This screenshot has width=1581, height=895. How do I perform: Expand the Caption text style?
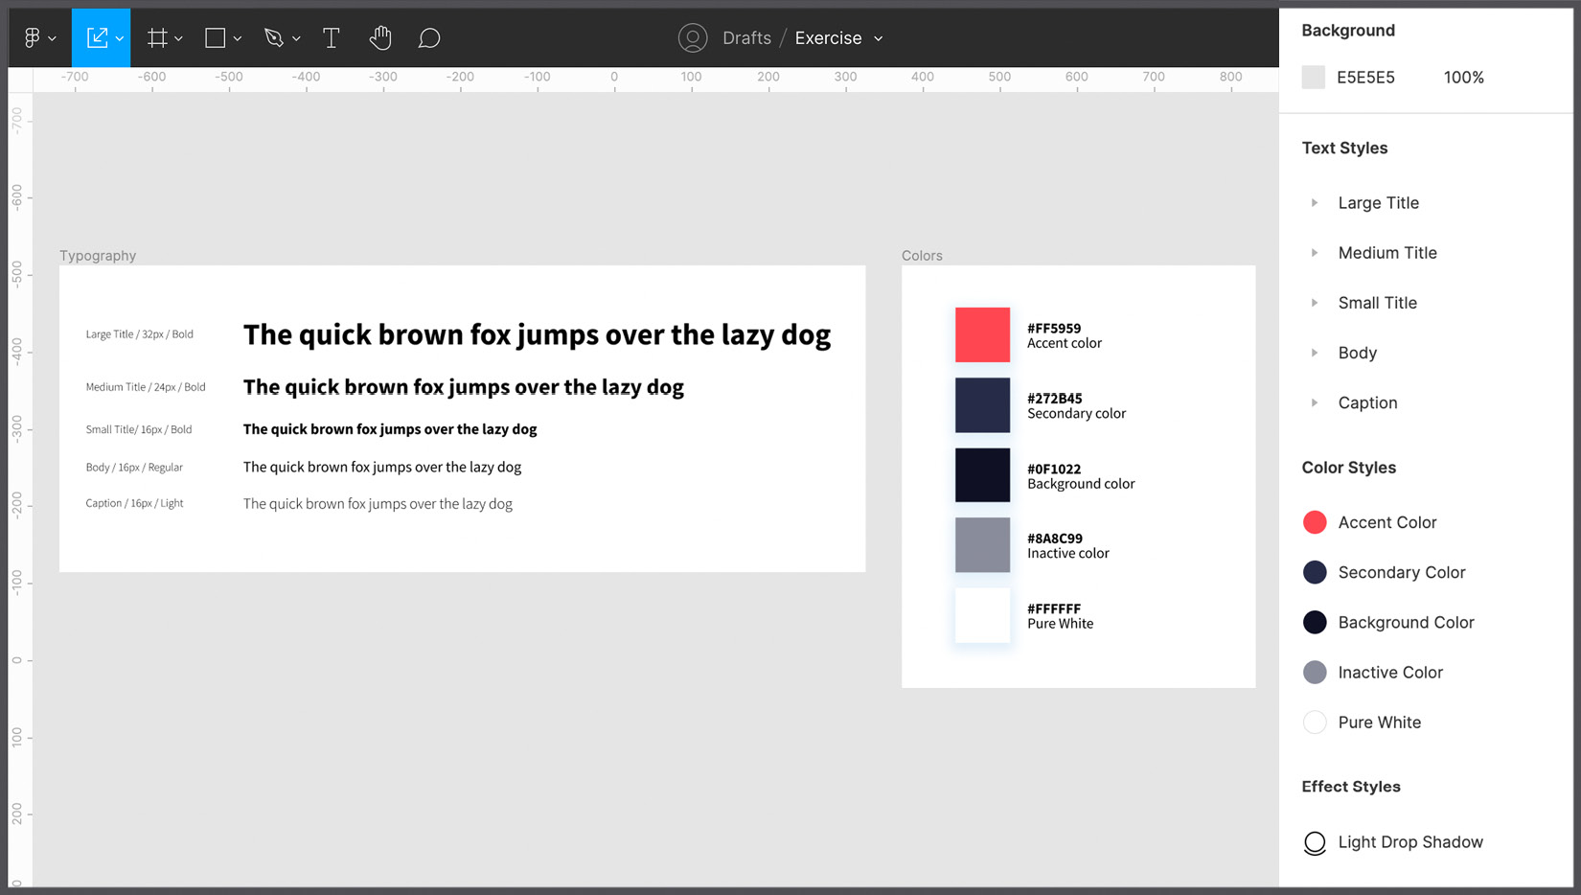coord(1314,402)
